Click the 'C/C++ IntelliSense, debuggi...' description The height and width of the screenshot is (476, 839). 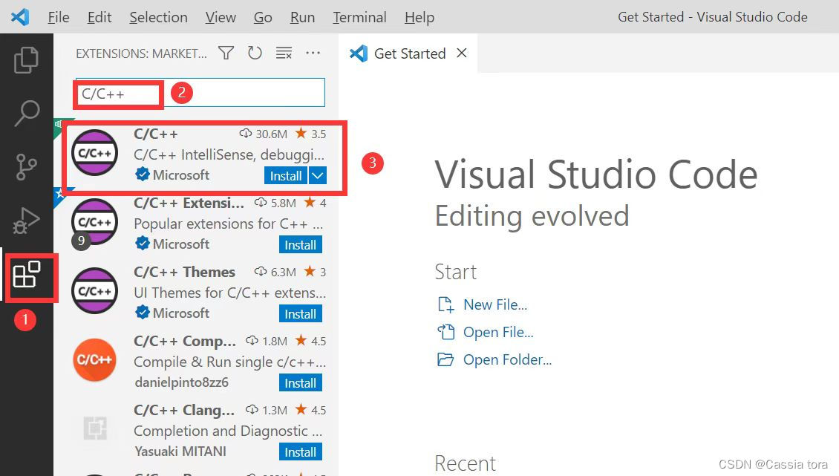coord(229,154)
